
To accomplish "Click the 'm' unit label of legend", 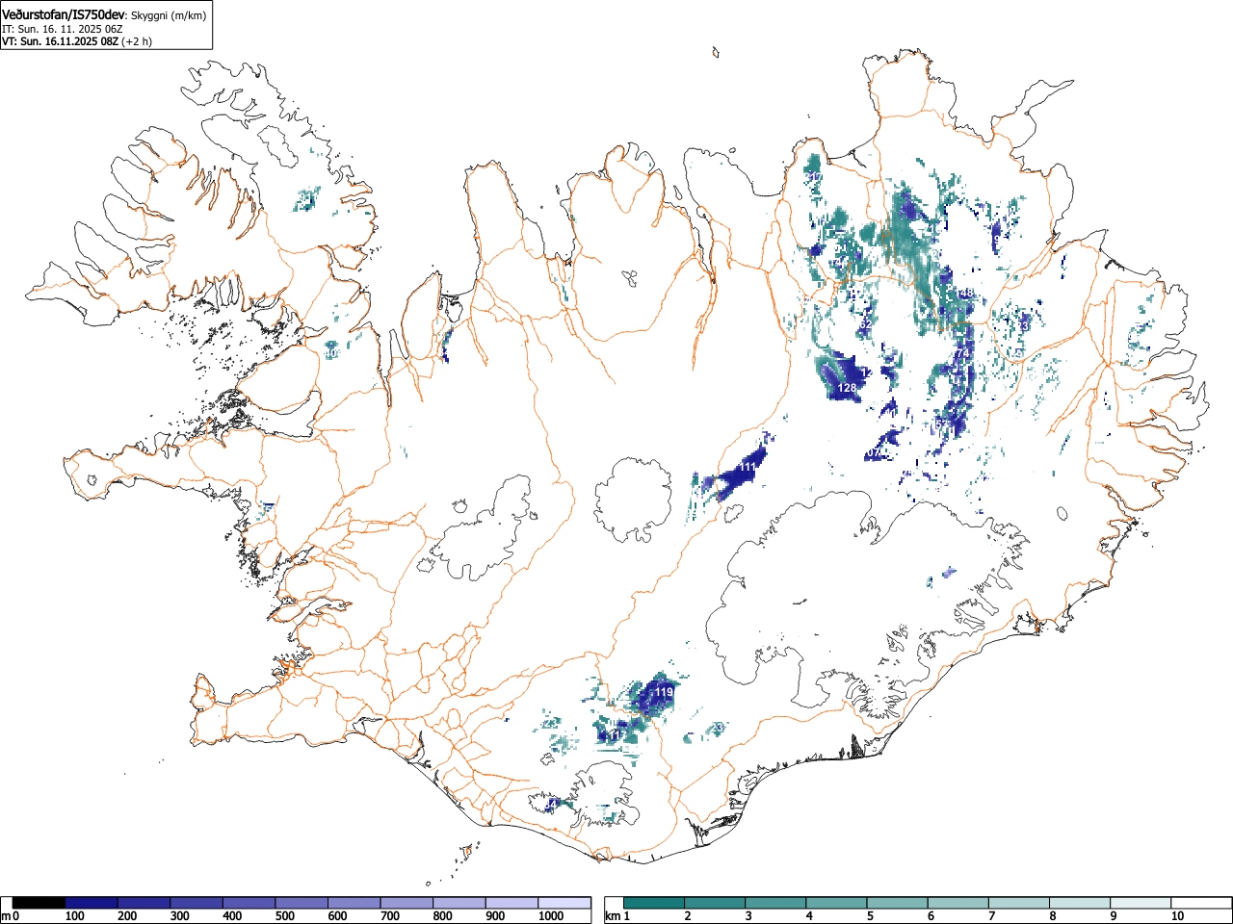I will 6,915.
